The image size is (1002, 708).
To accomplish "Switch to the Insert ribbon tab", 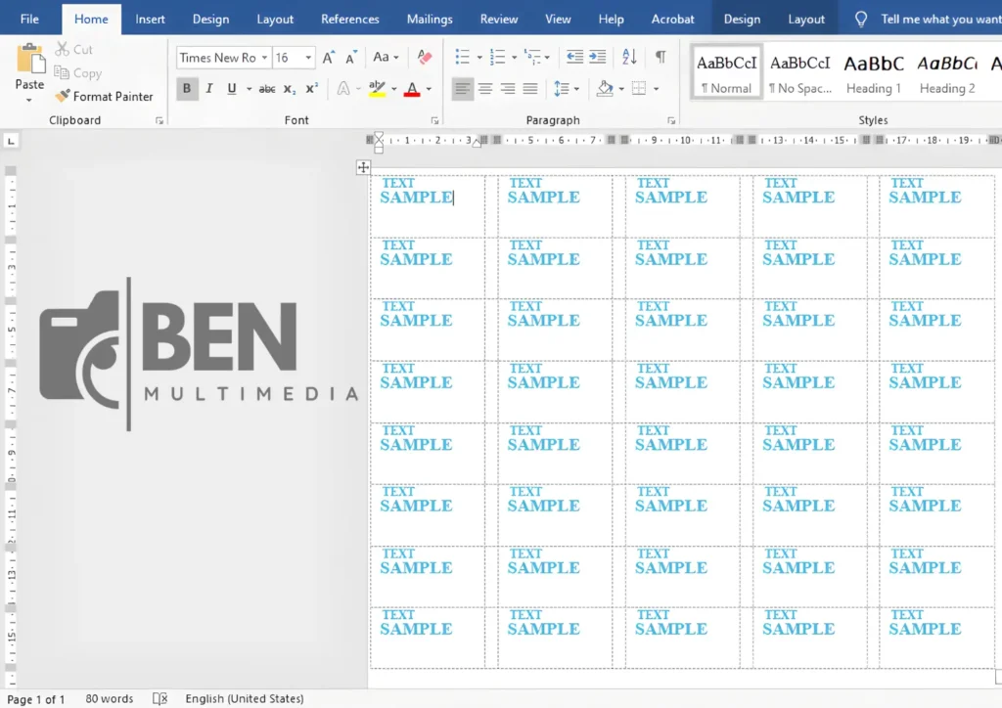I will coord(150,18).
